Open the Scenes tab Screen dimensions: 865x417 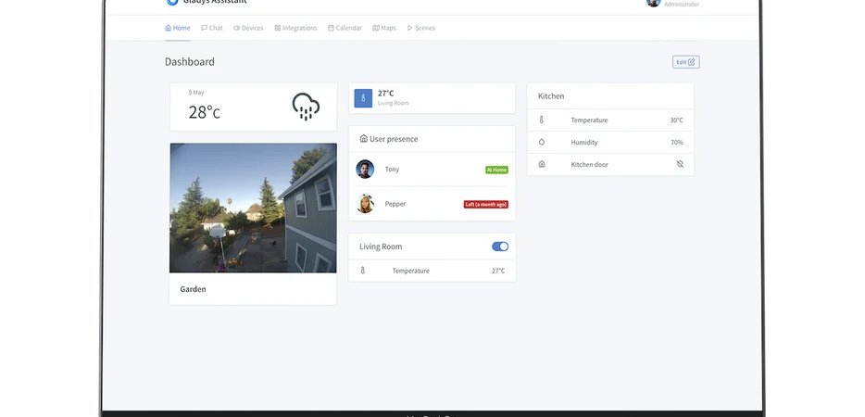click(x=420, y=28)
